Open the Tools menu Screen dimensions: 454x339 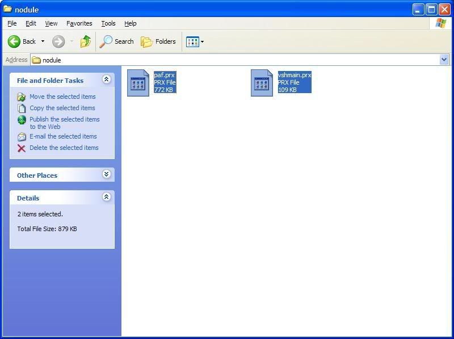[x=108, y=23]
